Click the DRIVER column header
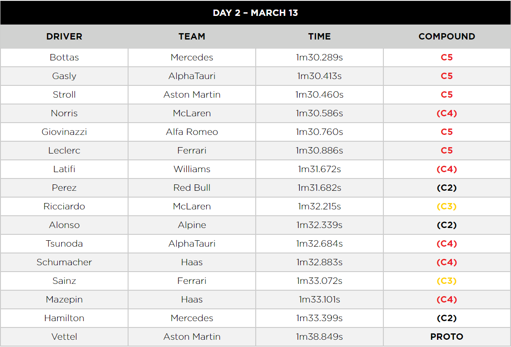This screenshot has width=511, height=347. tap(64, 36)
